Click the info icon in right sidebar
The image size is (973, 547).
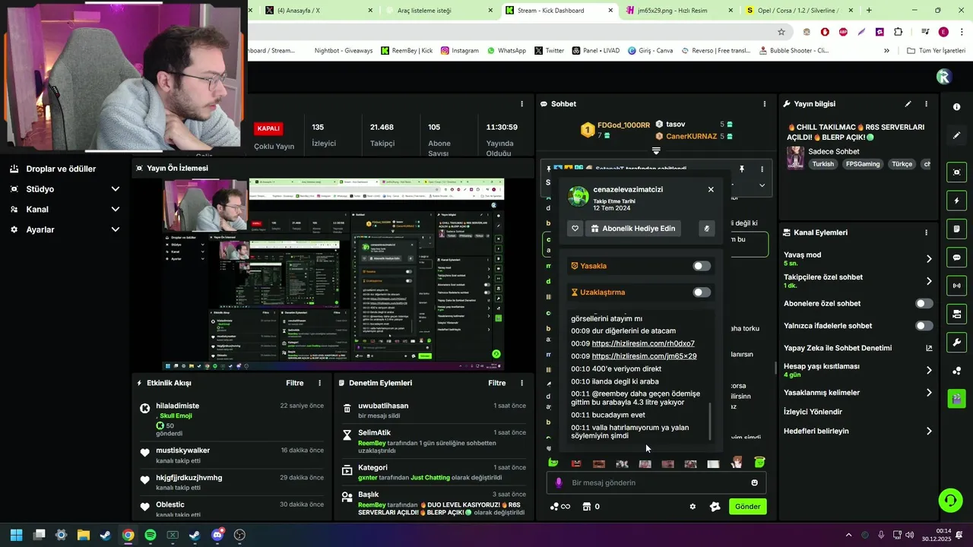point(956,107)
